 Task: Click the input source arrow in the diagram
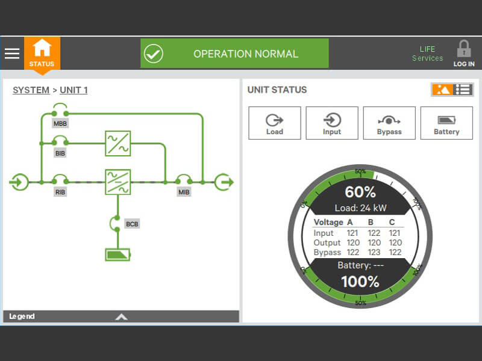(x=19, y=180)
